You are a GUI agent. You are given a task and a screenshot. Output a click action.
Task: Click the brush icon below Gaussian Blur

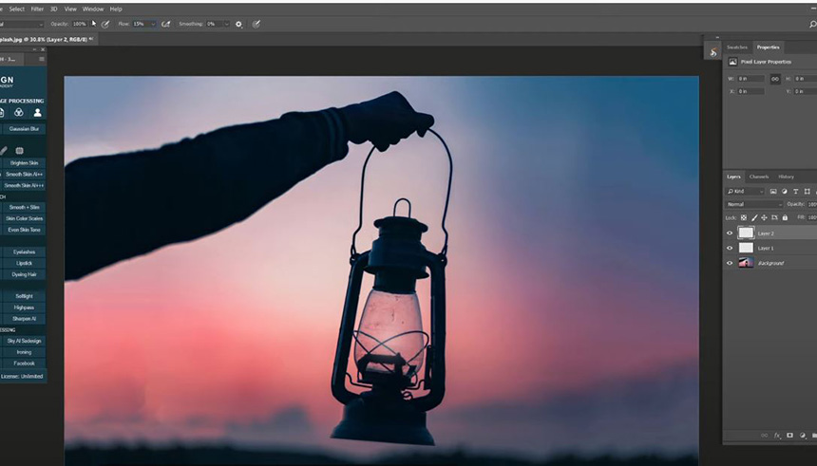pos(3,151)
